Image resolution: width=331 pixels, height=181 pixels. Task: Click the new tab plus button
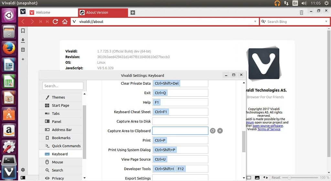tap(133, 13)
